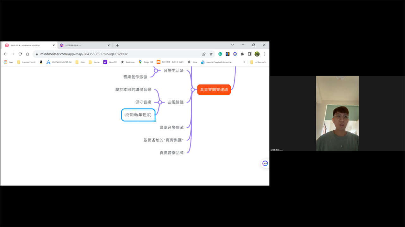The image size is (405, 227).
Task: Switch to the second browser tab
Action: pyautogui.click(x=84, y=45)
